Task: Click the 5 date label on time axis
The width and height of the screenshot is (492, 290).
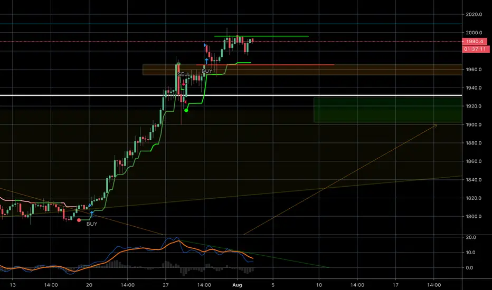Action: [x=273, y=285]
